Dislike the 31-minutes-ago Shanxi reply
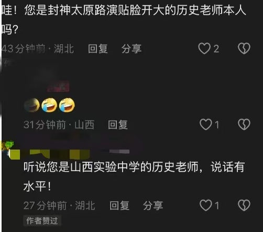The height and width of the screenshot is (232, 263). (244, 124)
